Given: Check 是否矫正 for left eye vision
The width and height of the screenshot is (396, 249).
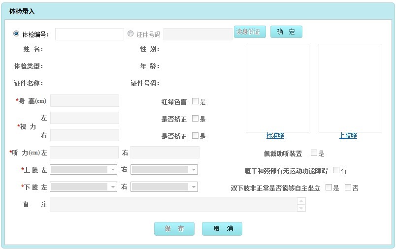Looking at the screenshot, I should (x=195, y=118).
